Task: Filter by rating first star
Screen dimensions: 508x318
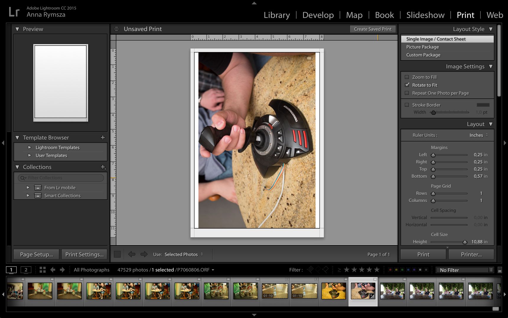Action: (347, 269)
